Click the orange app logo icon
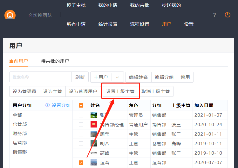The image size is (238, 168). (10, 15)
